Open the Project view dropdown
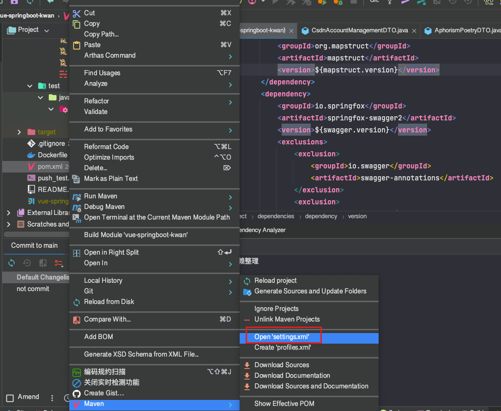This screenshot has height=411, width=501. pyautogui.click(x=46, y=30)
